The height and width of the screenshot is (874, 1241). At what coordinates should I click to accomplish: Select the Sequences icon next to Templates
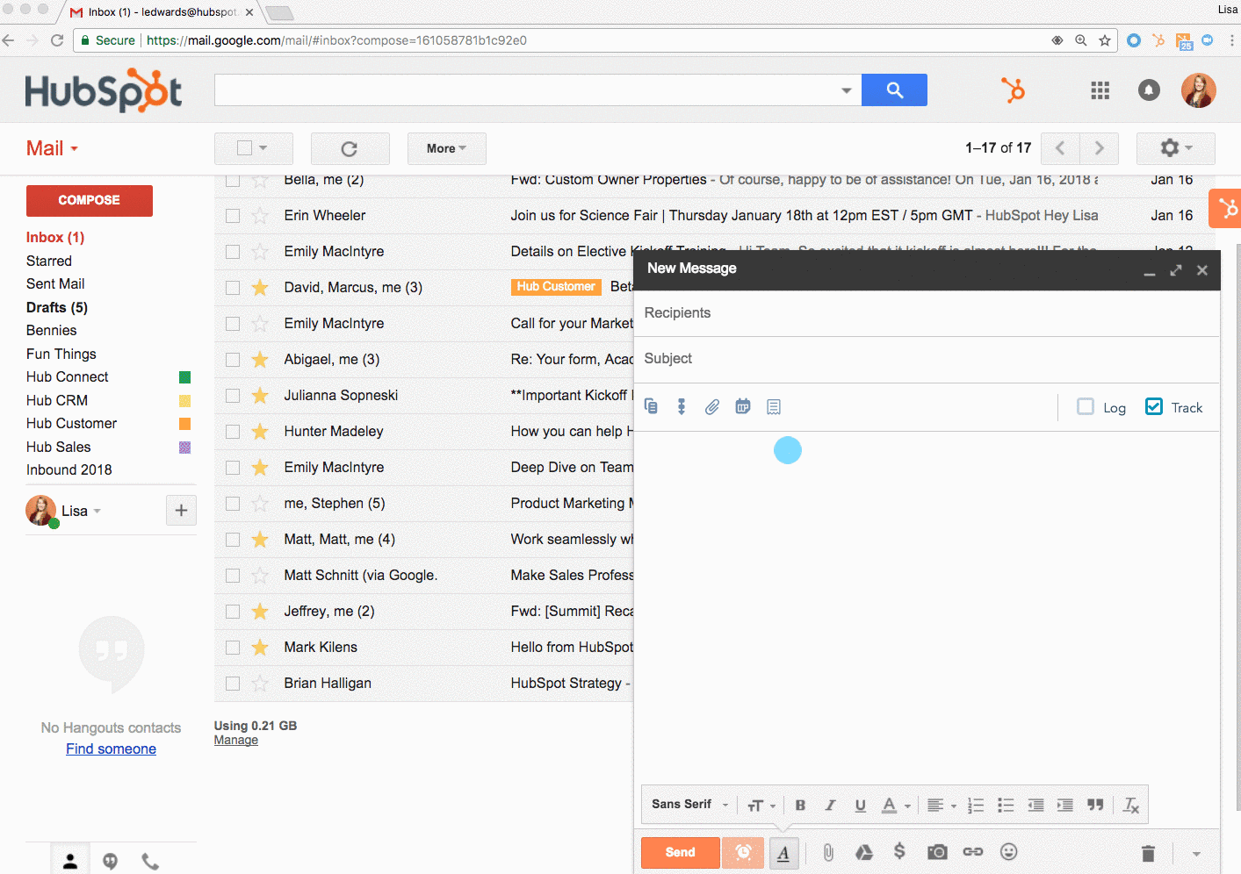(x=682, y=406)
